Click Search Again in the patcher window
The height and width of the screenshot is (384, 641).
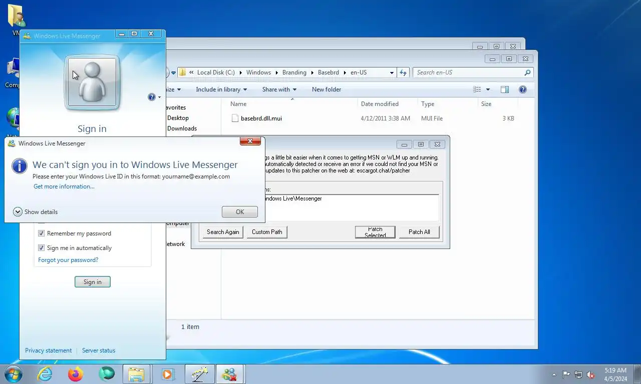(x=223, y=232)
